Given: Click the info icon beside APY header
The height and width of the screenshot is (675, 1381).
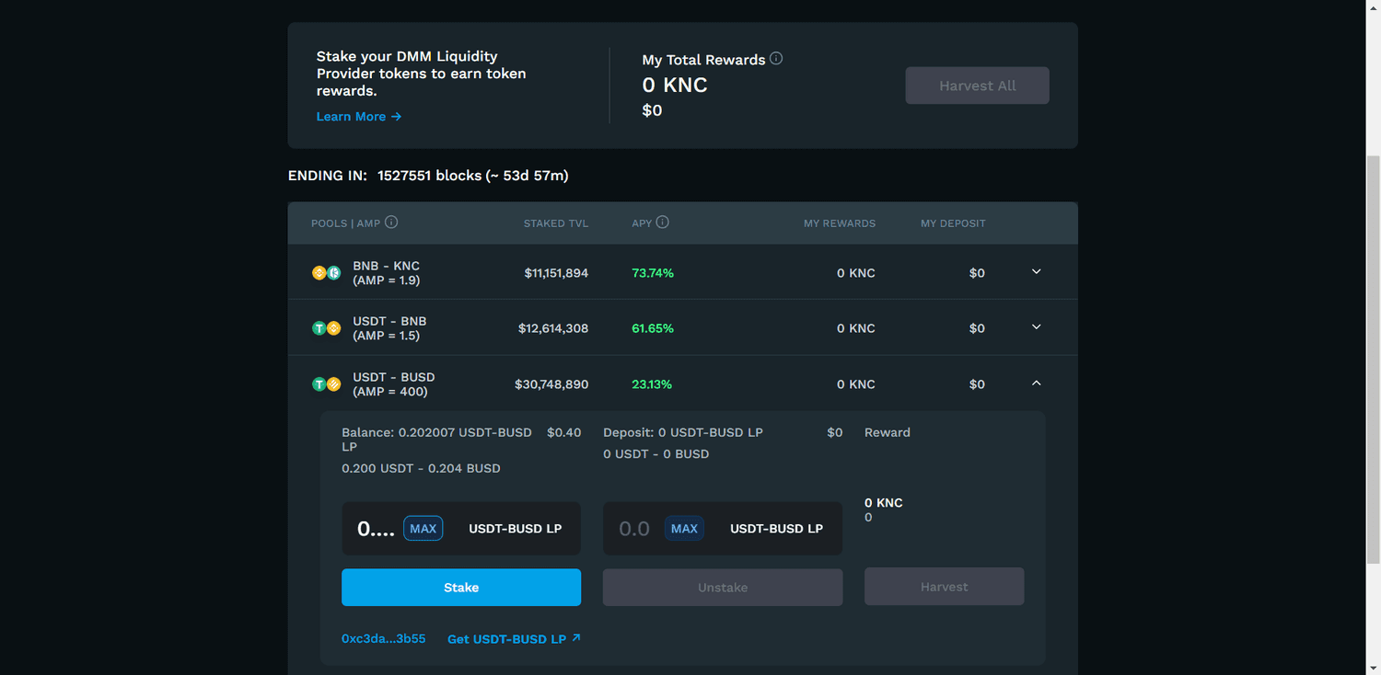Looking at the screenshot, I should click(x=662, y=223).
